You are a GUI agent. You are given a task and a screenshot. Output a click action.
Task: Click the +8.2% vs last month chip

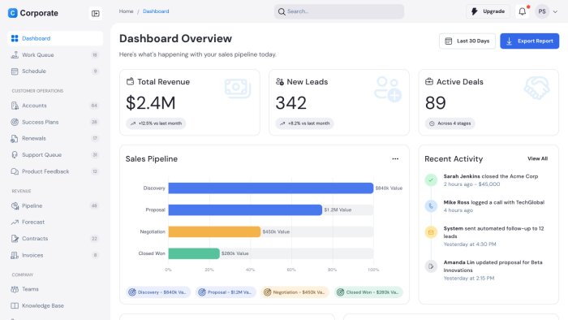tap(305, 123)
